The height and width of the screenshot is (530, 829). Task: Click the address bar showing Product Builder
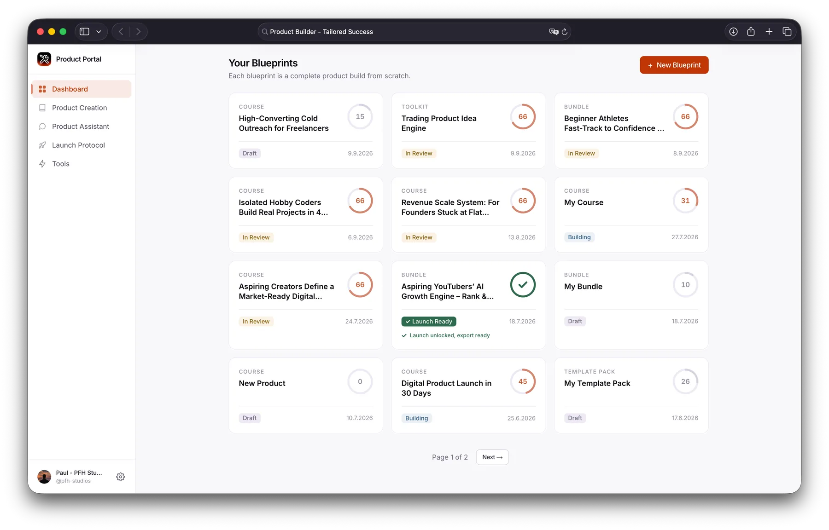(x=414, y=32)
